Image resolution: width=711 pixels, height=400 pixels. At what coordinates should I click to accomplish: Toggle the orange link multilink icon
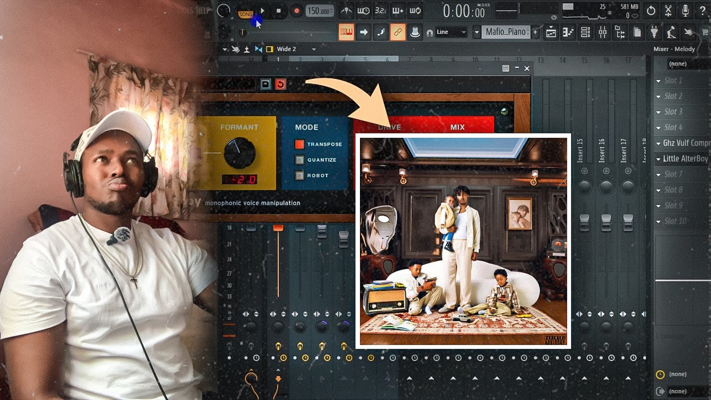tap(398, 32)
